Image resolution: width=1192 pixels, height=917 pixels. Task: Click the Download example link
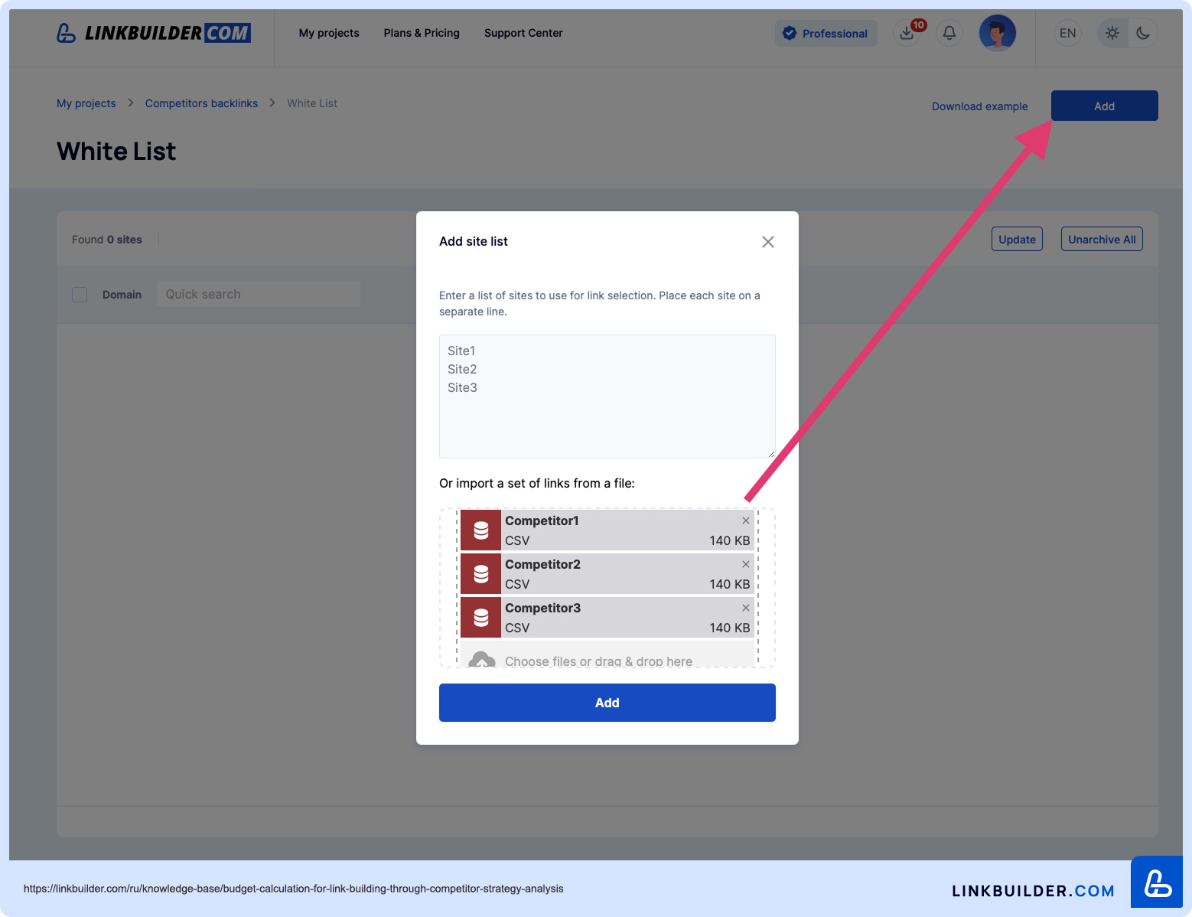click(979, 106)
